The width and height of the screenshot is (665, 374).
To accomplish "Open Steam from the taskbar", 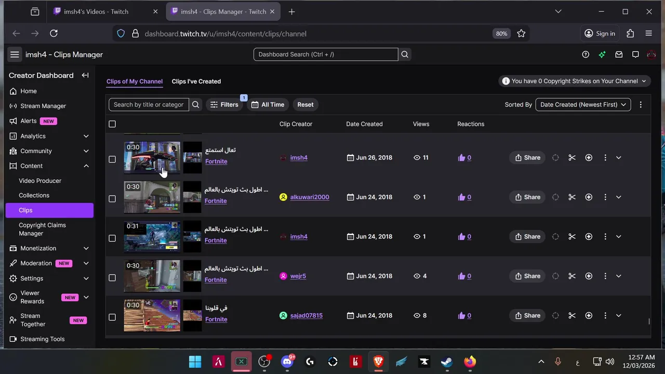I will 447,362.
